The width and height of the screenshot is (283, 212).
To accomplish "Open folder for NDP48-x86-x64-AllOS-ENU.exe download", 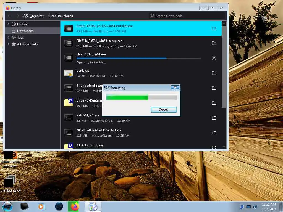I will pos(214,133).
